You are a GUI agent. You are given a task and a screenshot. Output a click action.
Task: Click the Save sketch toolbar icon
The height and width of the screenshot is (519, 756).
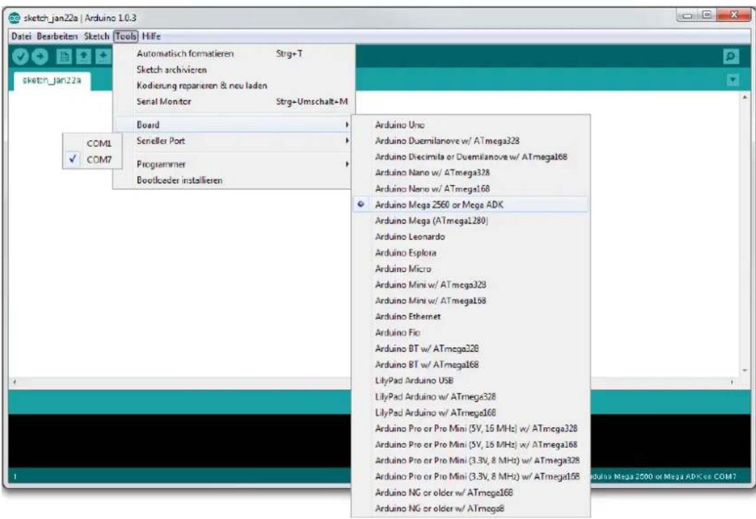point(103,56)
